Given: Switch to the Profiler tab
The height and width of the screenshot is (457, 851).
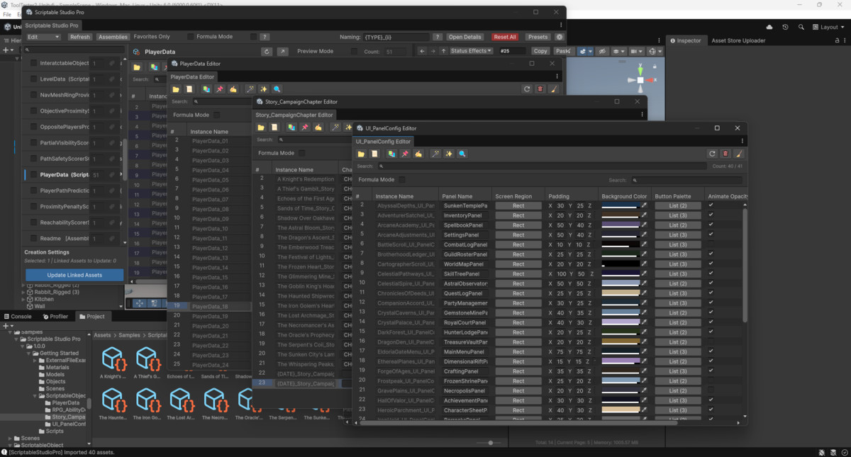Looking at the screenshot, I should [x=57, y=316].
